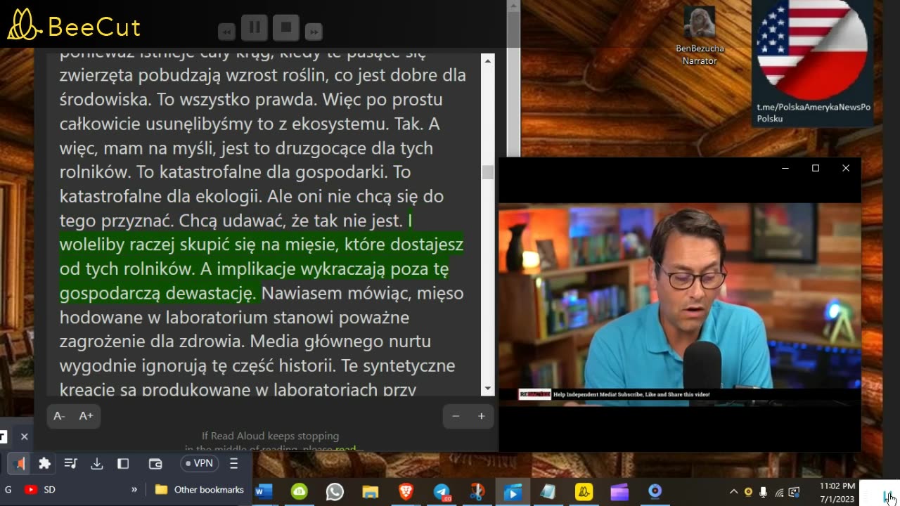Click the green 'read' link
This screenshot has width=900, height=506.
tap(346, 448)
